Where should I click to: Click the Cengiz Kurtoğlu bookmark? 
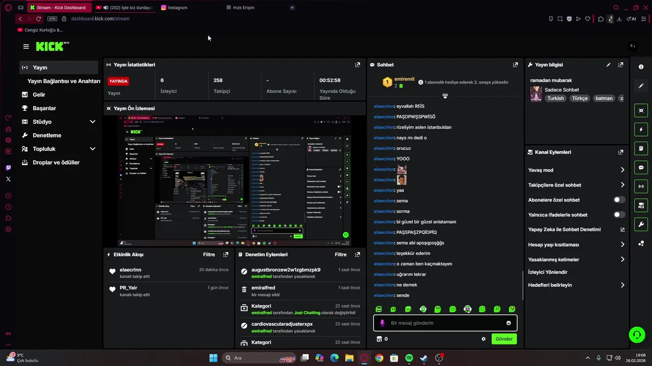point(40,30)
